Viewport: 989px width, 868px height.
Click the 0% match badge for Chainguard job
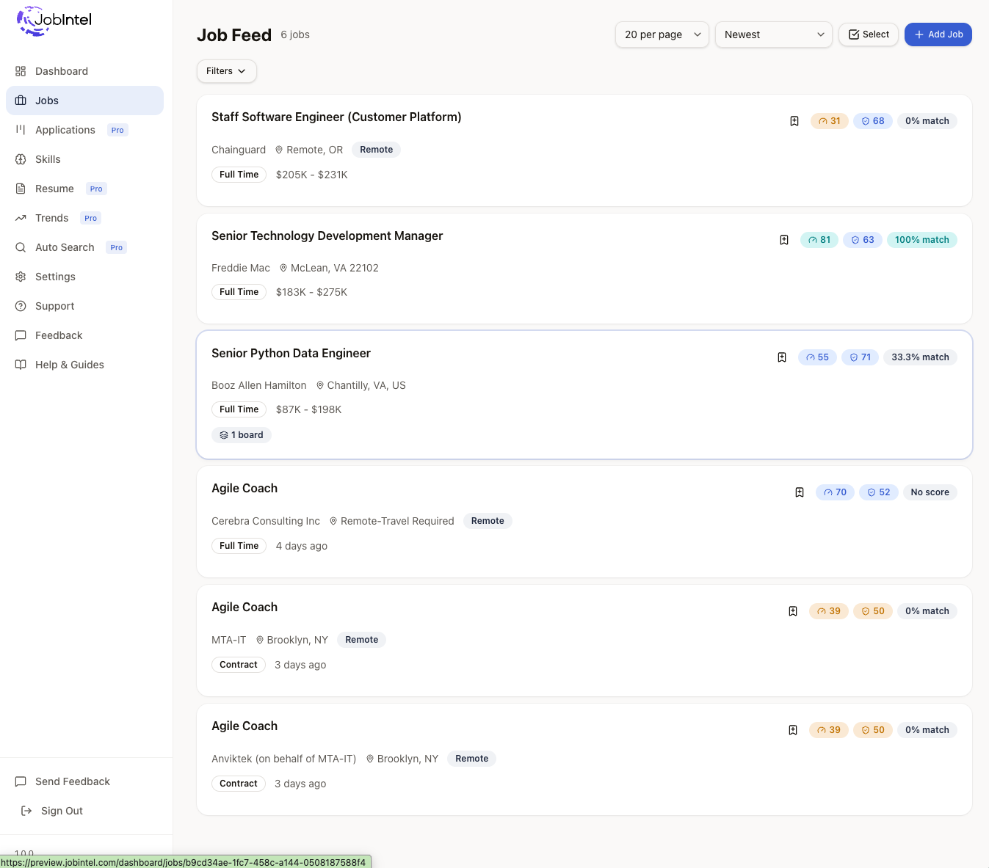(927, 121)
